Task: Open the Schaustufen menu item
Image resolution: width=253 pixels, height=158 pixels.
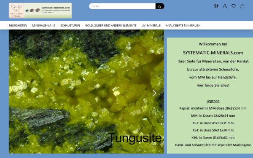Action: click(70, 25)
